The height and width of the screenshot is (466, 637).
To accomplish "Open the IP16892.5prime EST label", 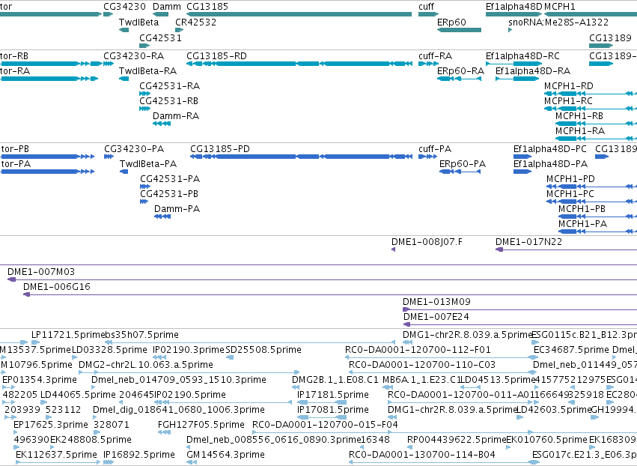I will [139, 454].
